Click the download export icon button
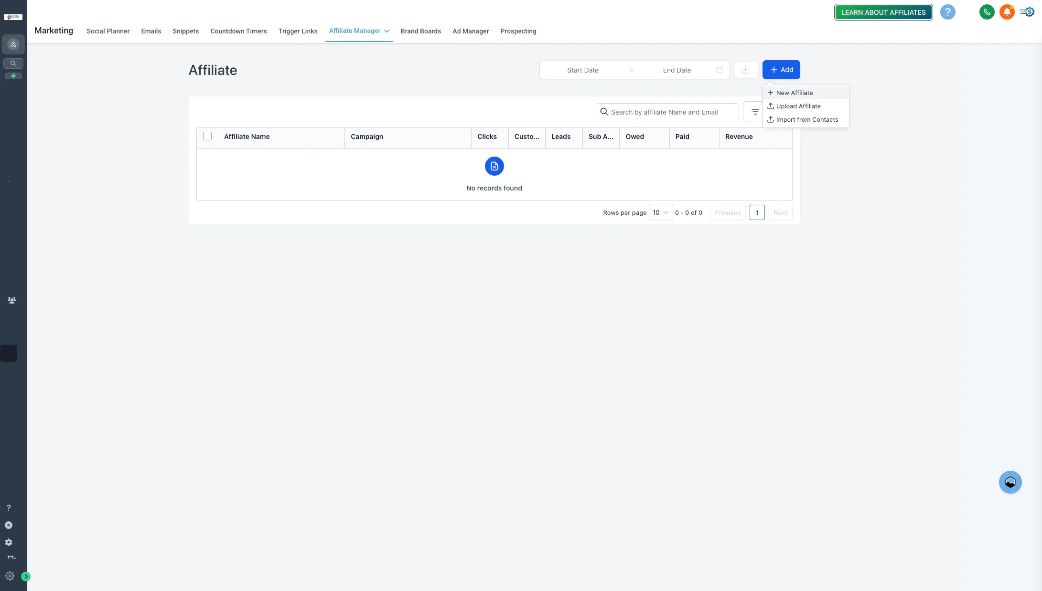Image resolution: width=1042 pixels, height=591 pixels. click(745, 70)
